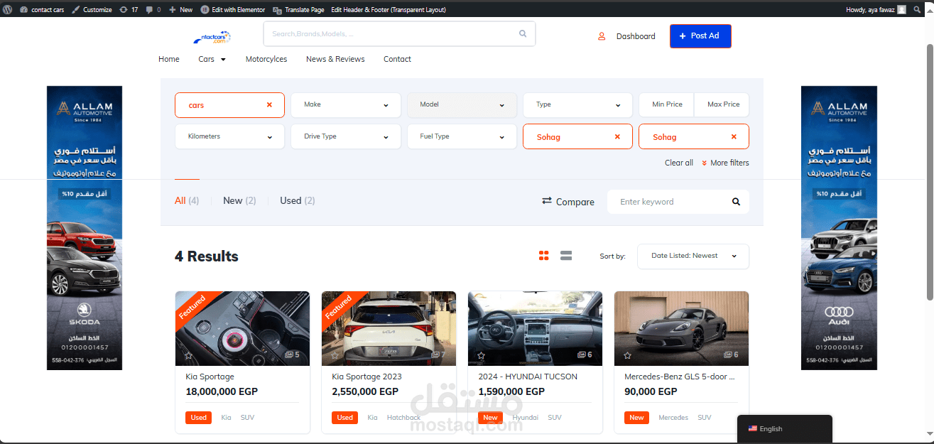Image resolution: width=934 pixels, height=444 pixels.
Task: Click Edit with Elementor
Action: (234, 9)
